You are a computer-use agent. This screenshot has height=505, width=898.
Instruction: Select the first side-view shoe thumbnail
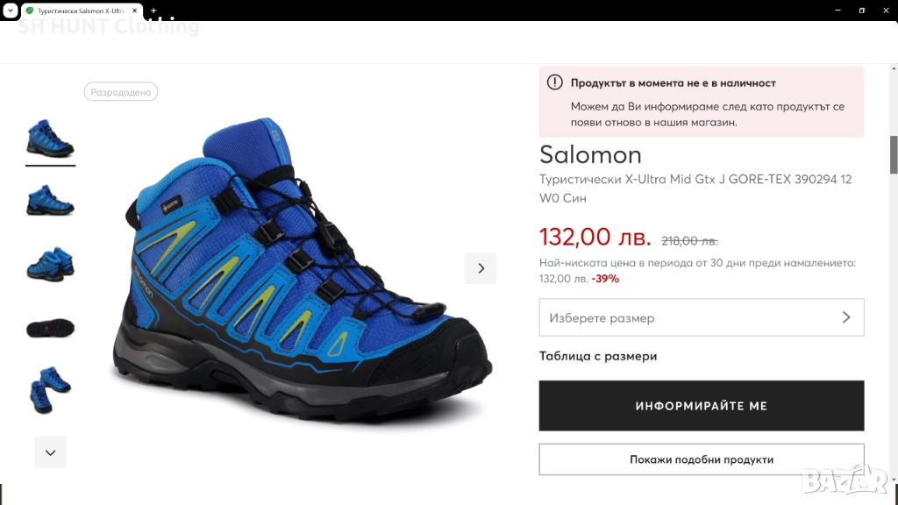(50, 138)
